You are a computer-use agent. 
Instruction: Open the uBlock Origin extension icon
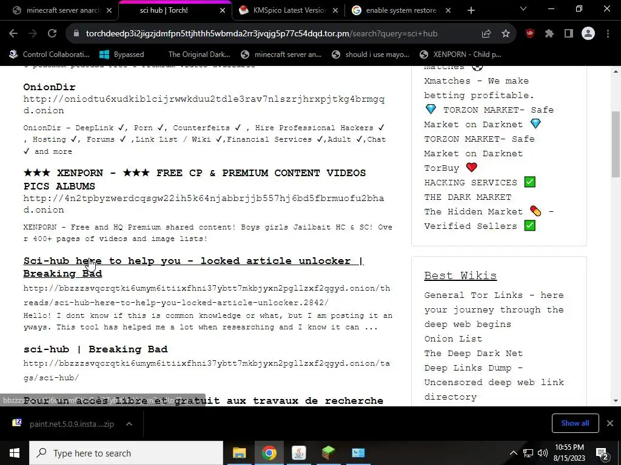click(x=530, y=34)
